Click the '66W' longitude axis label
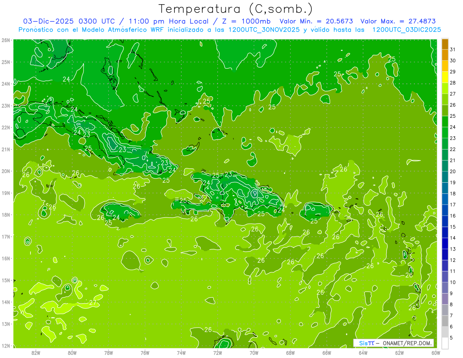The height and width of the screenshot is (358, 463). (x=327, y=353)
